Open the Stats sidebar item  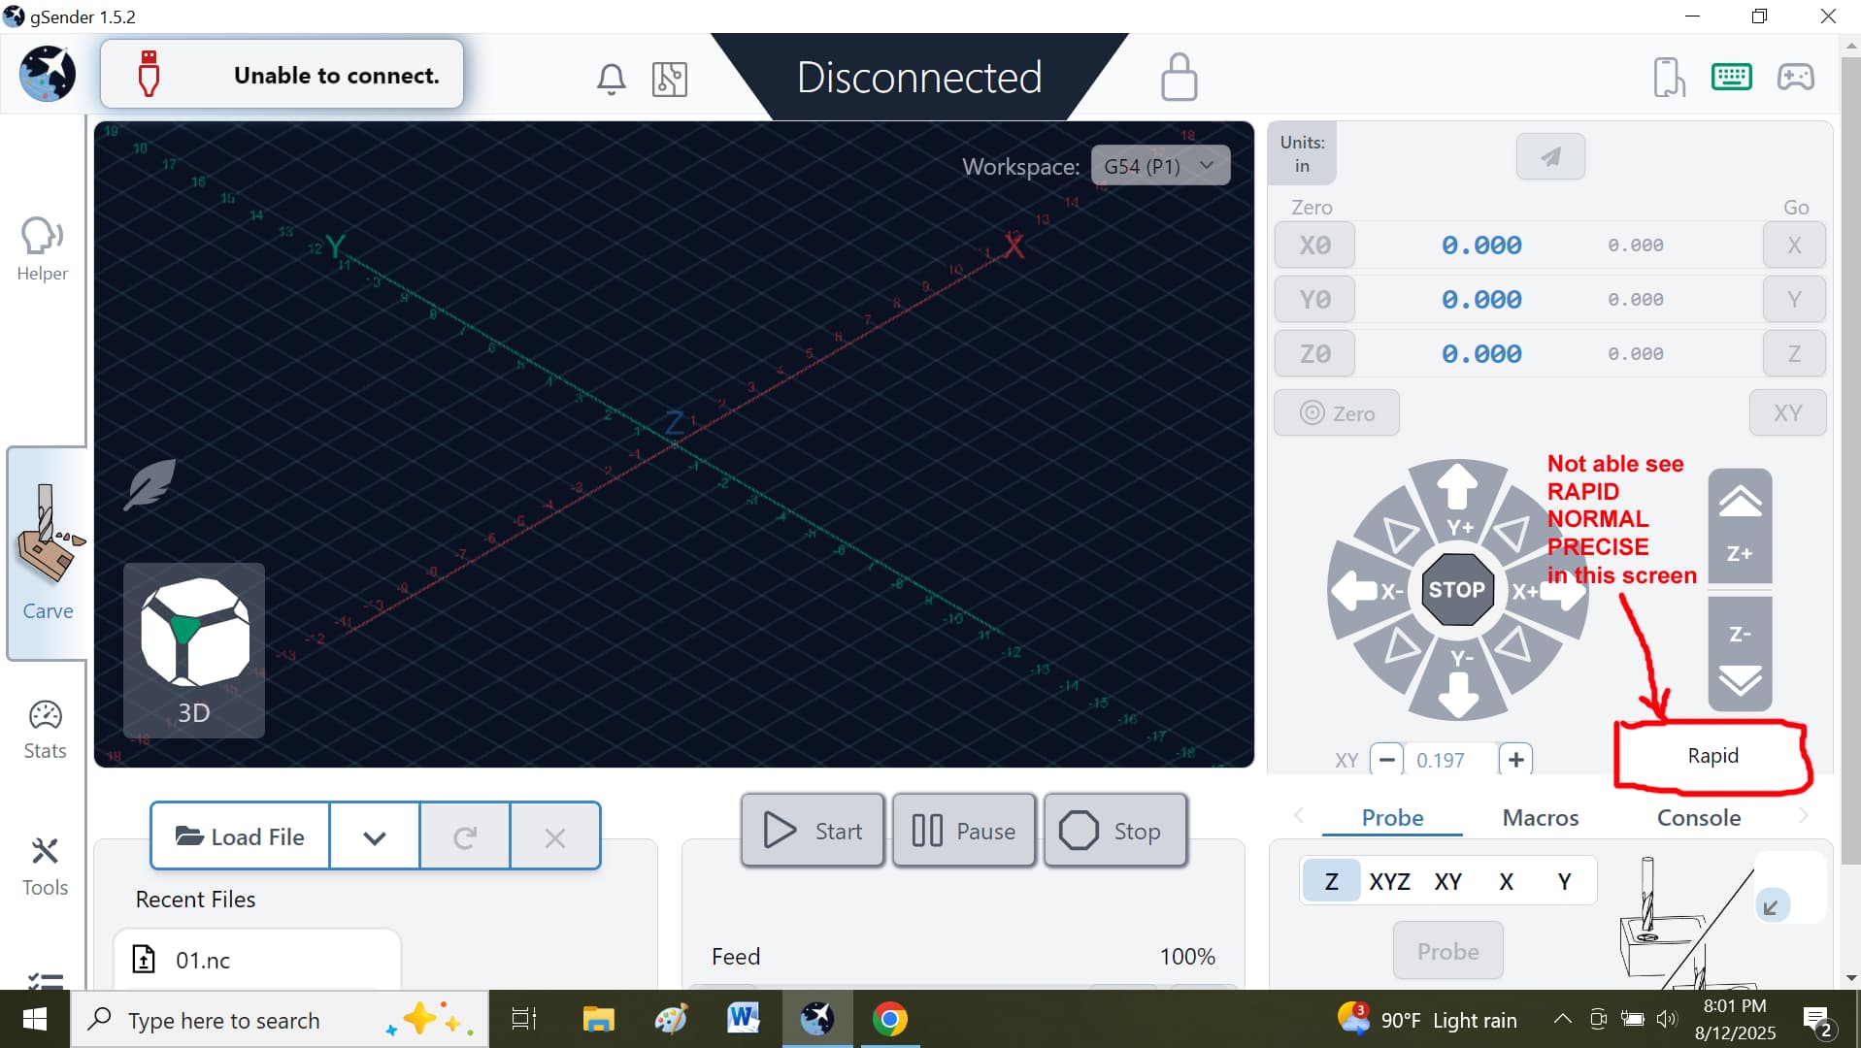pyautogui.click(x=45, y=730)
